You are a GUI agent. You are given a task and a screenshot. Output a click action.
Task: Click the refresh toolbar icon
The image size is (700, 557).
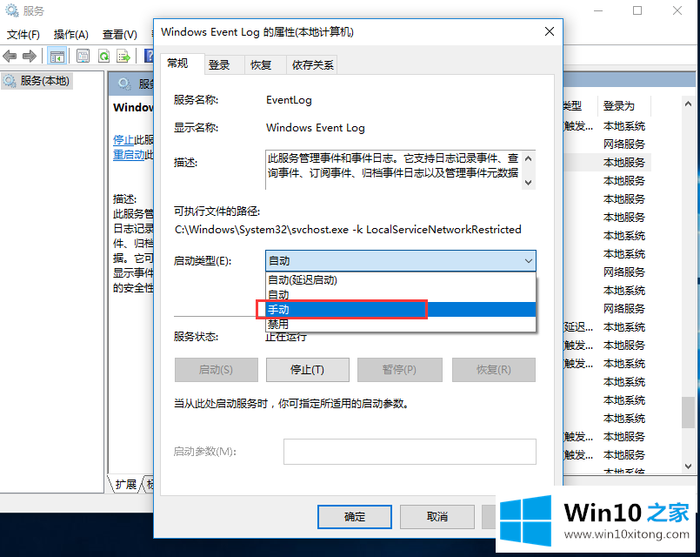tap(103, 57)
